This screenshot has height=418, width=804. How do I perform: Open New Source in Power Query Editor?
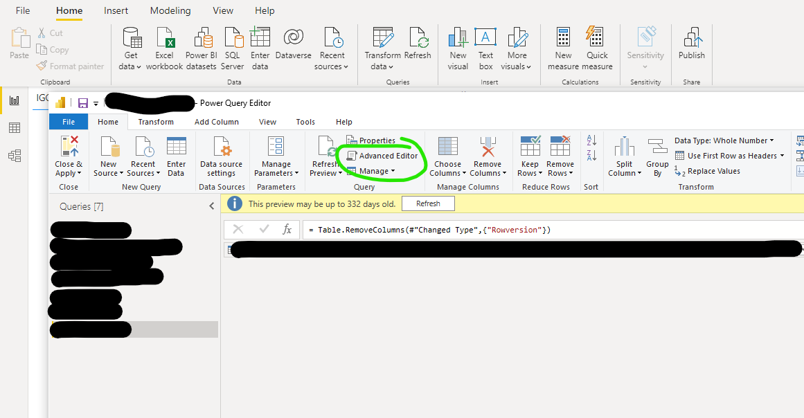point(108,156)
